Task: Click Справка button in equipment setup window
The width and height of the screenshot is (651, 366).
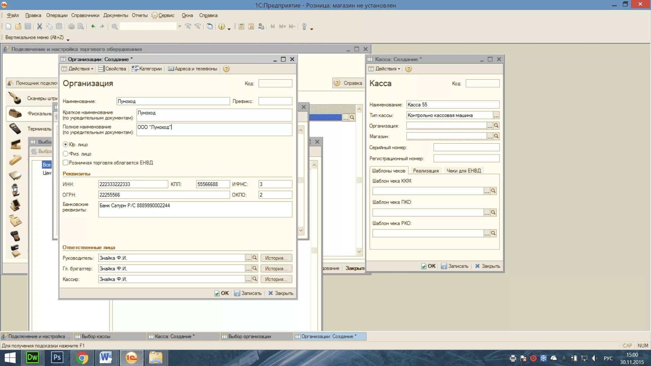Action: tap(348, 83)
